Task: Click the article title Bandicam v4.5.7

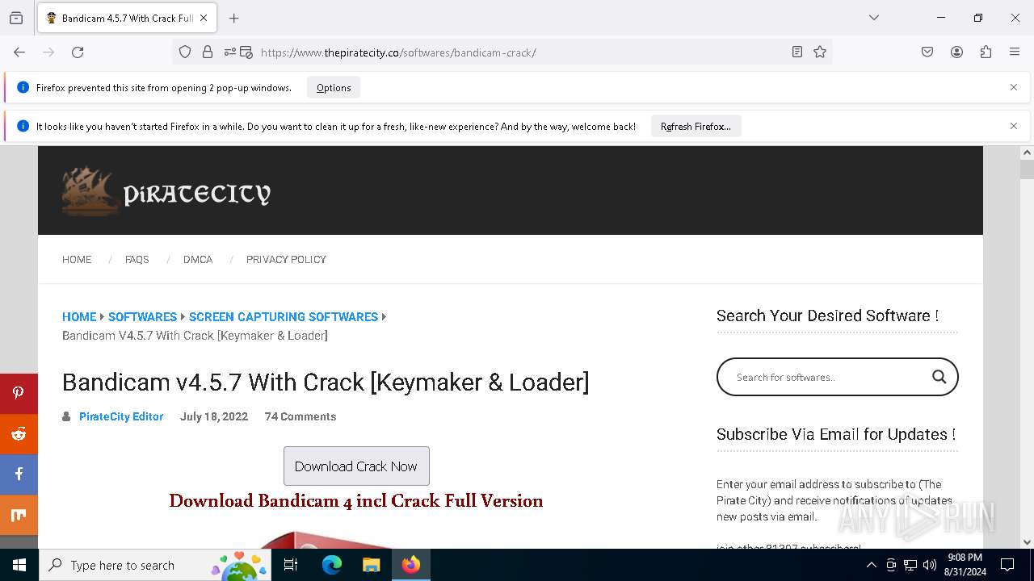Action: click(326, 382)
